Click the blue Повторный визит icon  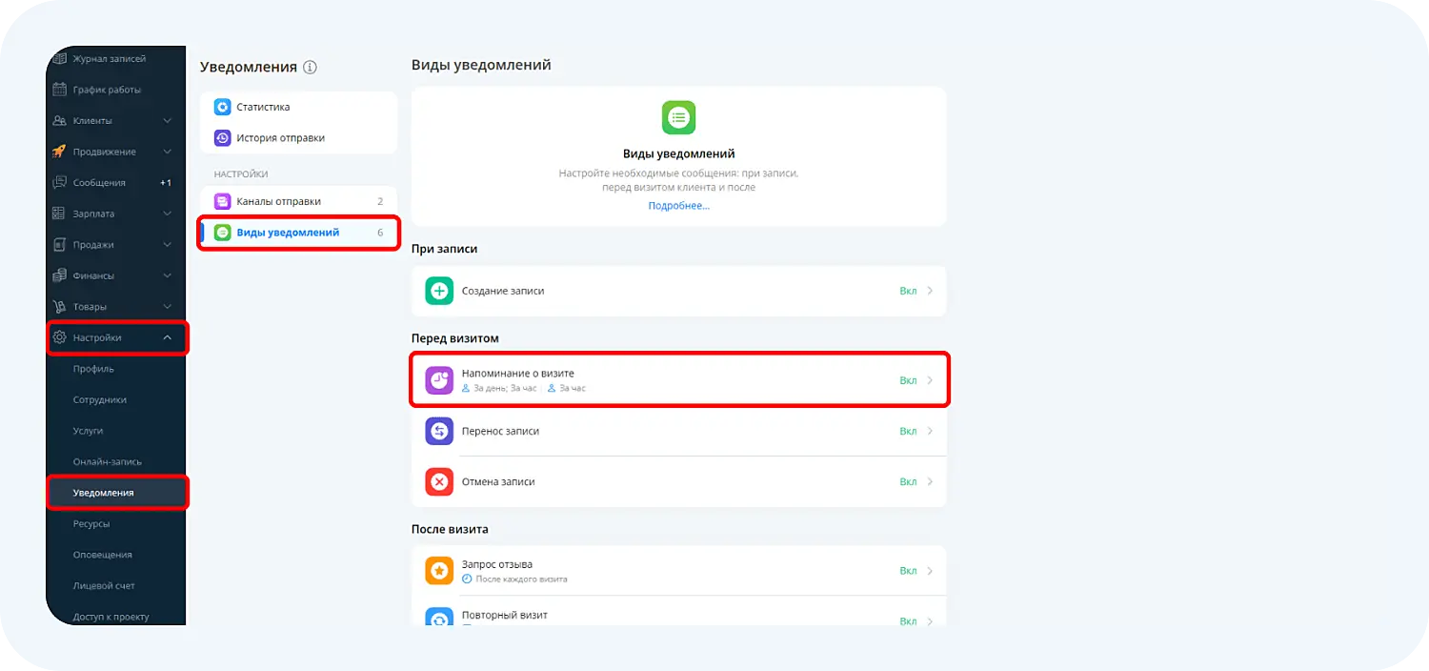coord(439,618)
